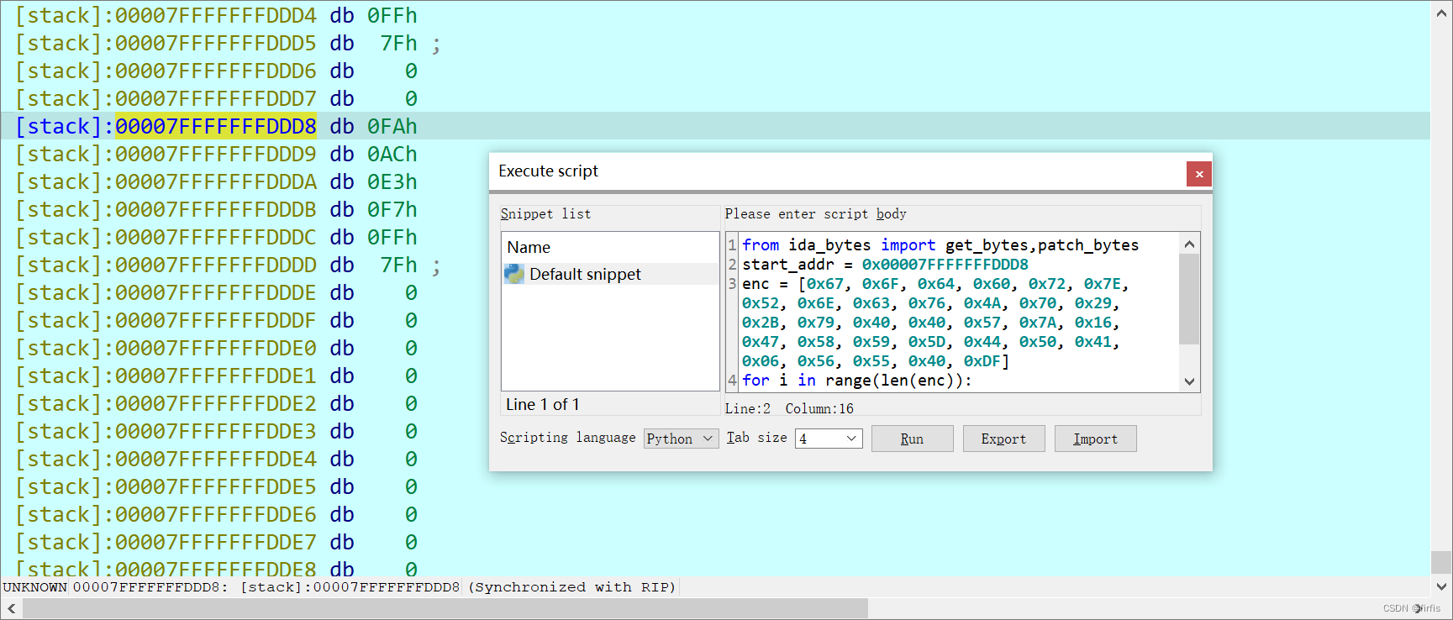Screen dimensions: 1453x620
Task: Click the 0FAh byte value at DDD8
Action: [392, 126]
